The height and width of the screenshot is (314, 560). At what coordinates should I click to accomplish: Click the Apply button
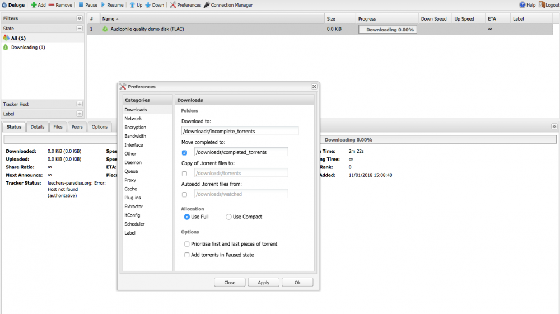(264, 283)
